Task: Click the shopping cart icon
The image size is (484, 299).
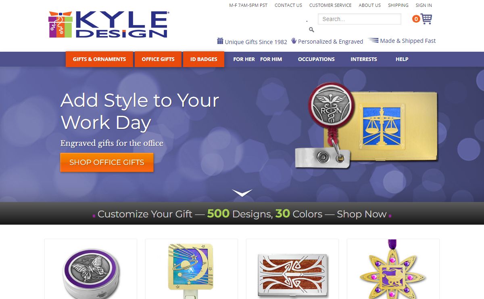Action: [426, 19]
